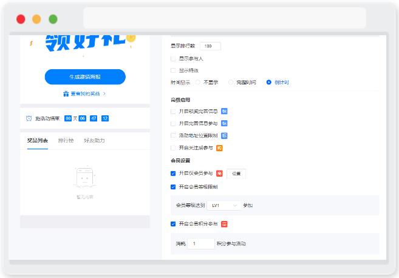Check the 开启完善信息参与 checkbox
Image resolution: width=399 pixels, height=278 pixels.
(173, 124)
